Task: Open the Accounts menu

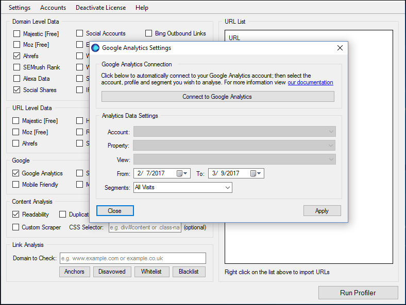Action: click(53, 8)
